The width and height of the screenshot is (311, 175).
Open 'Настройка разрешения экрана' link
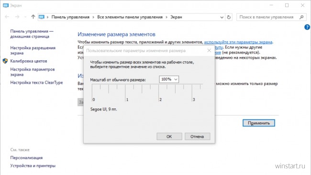pos(33,50)
